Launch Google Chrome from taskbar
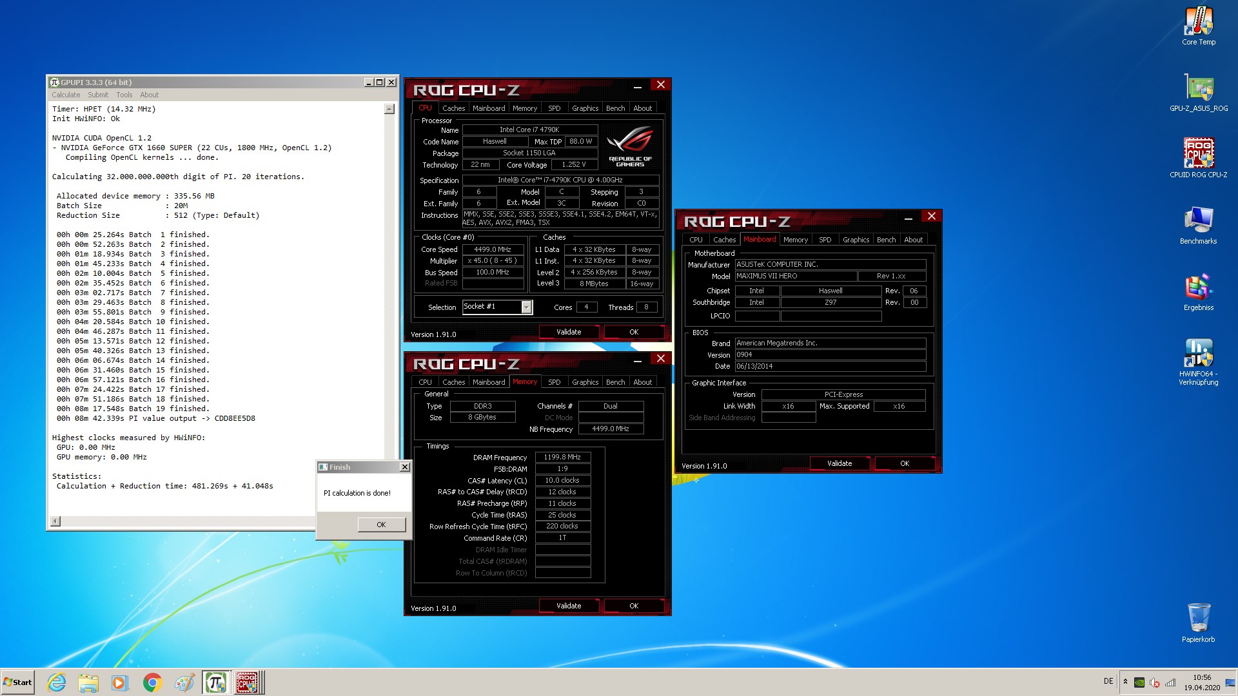The width and height of the screenshot is (1238, 696). coord(152,682)
